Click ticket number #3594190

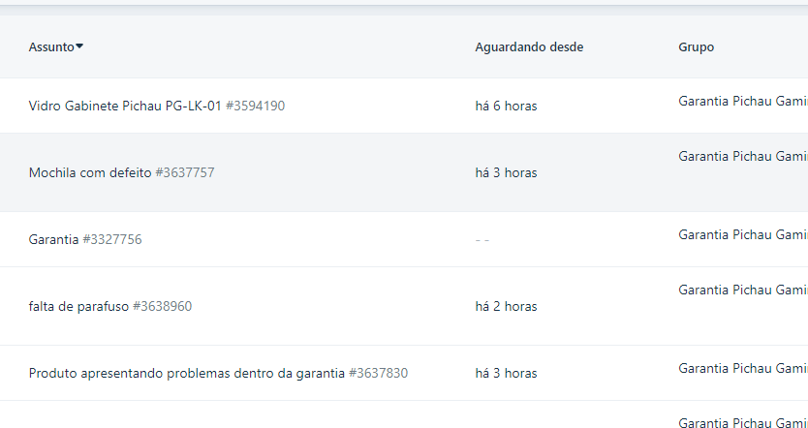[255, 106]
